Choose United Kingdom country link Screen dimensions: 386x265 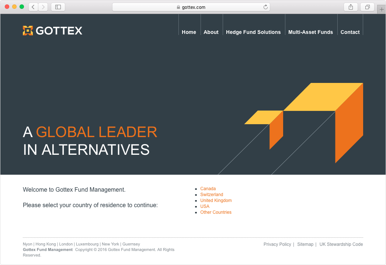pos(216,201)
